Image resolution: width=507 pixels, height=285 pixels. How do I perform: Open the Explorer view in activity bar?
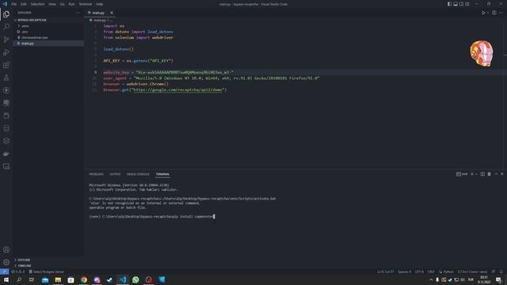coord(6,14)
